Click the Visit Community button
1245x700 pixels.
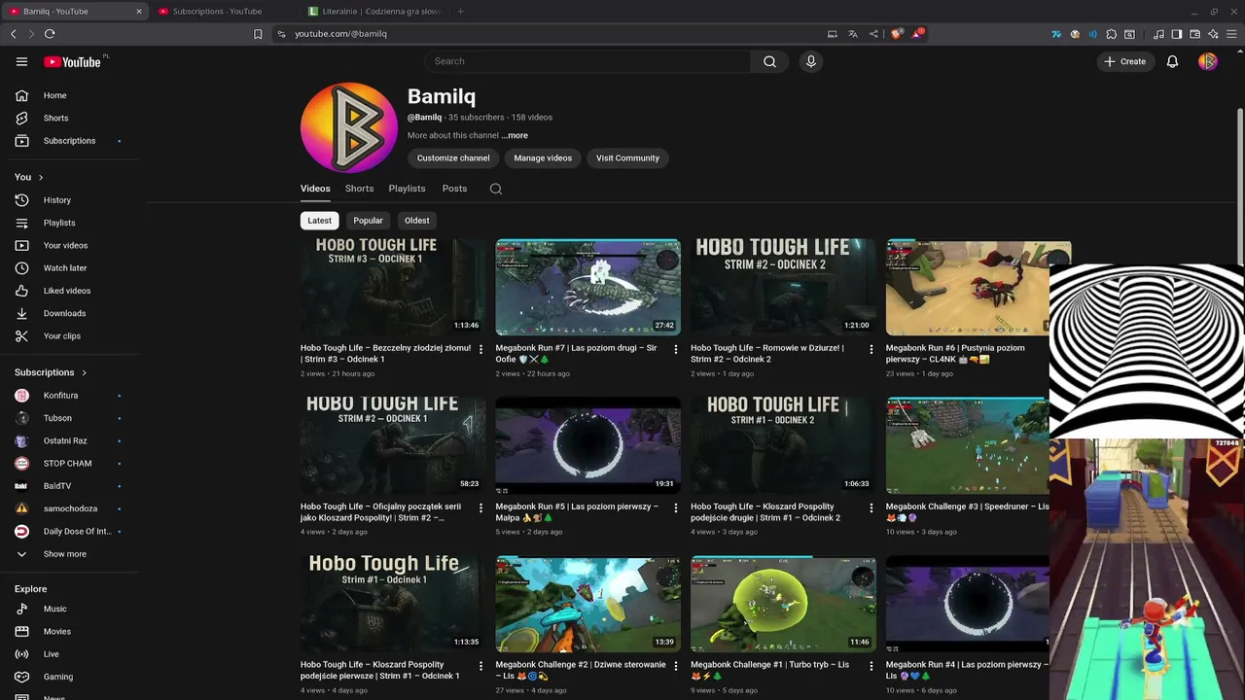627,157
